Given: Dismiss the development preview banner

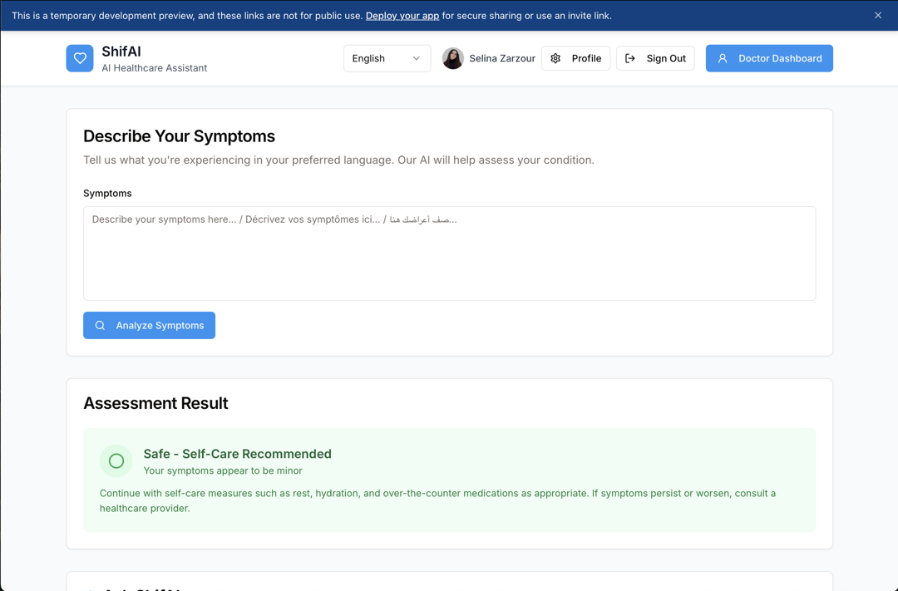Looking at the screenshot, I should [x=877, y=15].
